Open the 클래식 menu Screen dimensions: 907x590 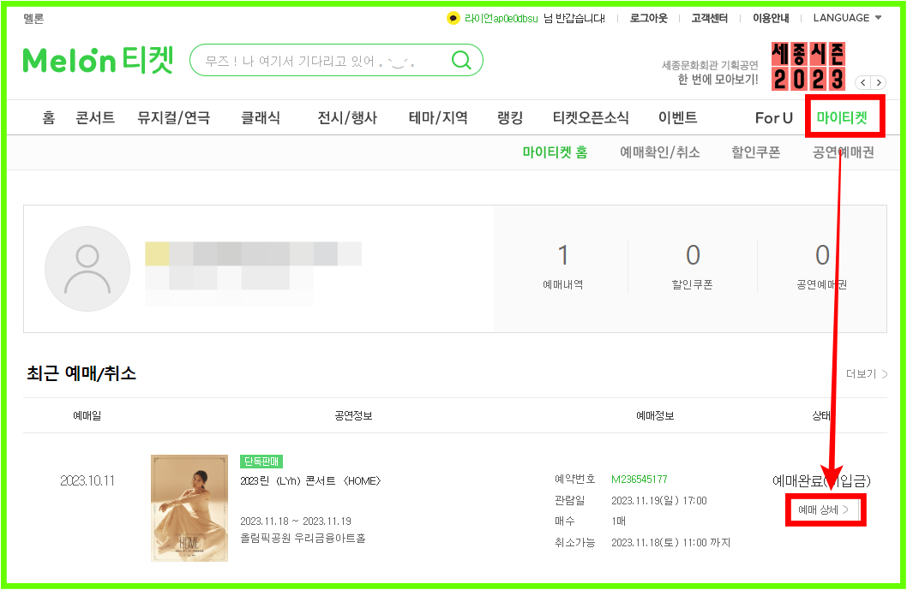point(261,118)
